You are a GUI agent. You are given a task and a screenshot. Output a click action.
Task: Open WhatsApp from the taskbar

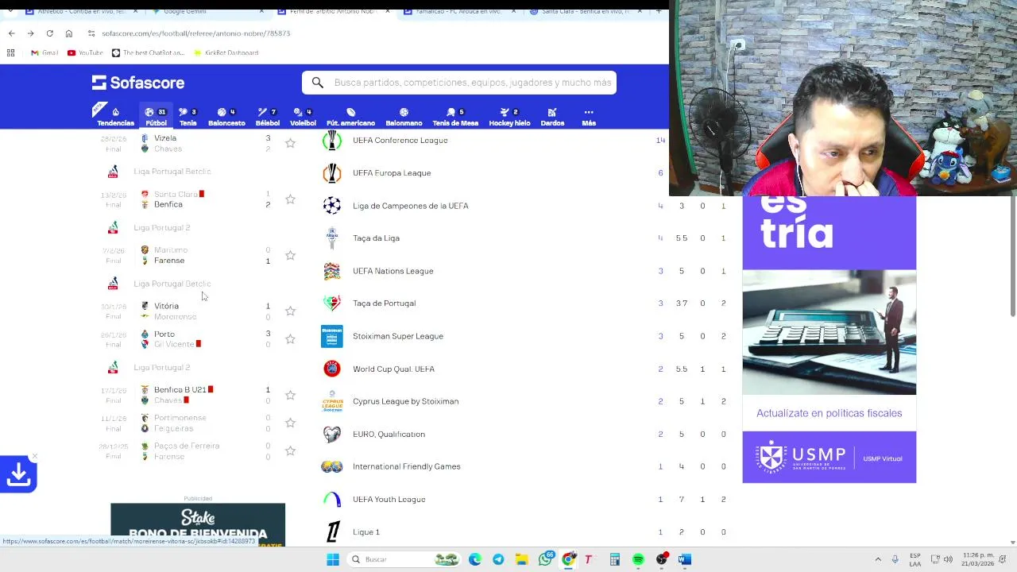tap(545, 559)
